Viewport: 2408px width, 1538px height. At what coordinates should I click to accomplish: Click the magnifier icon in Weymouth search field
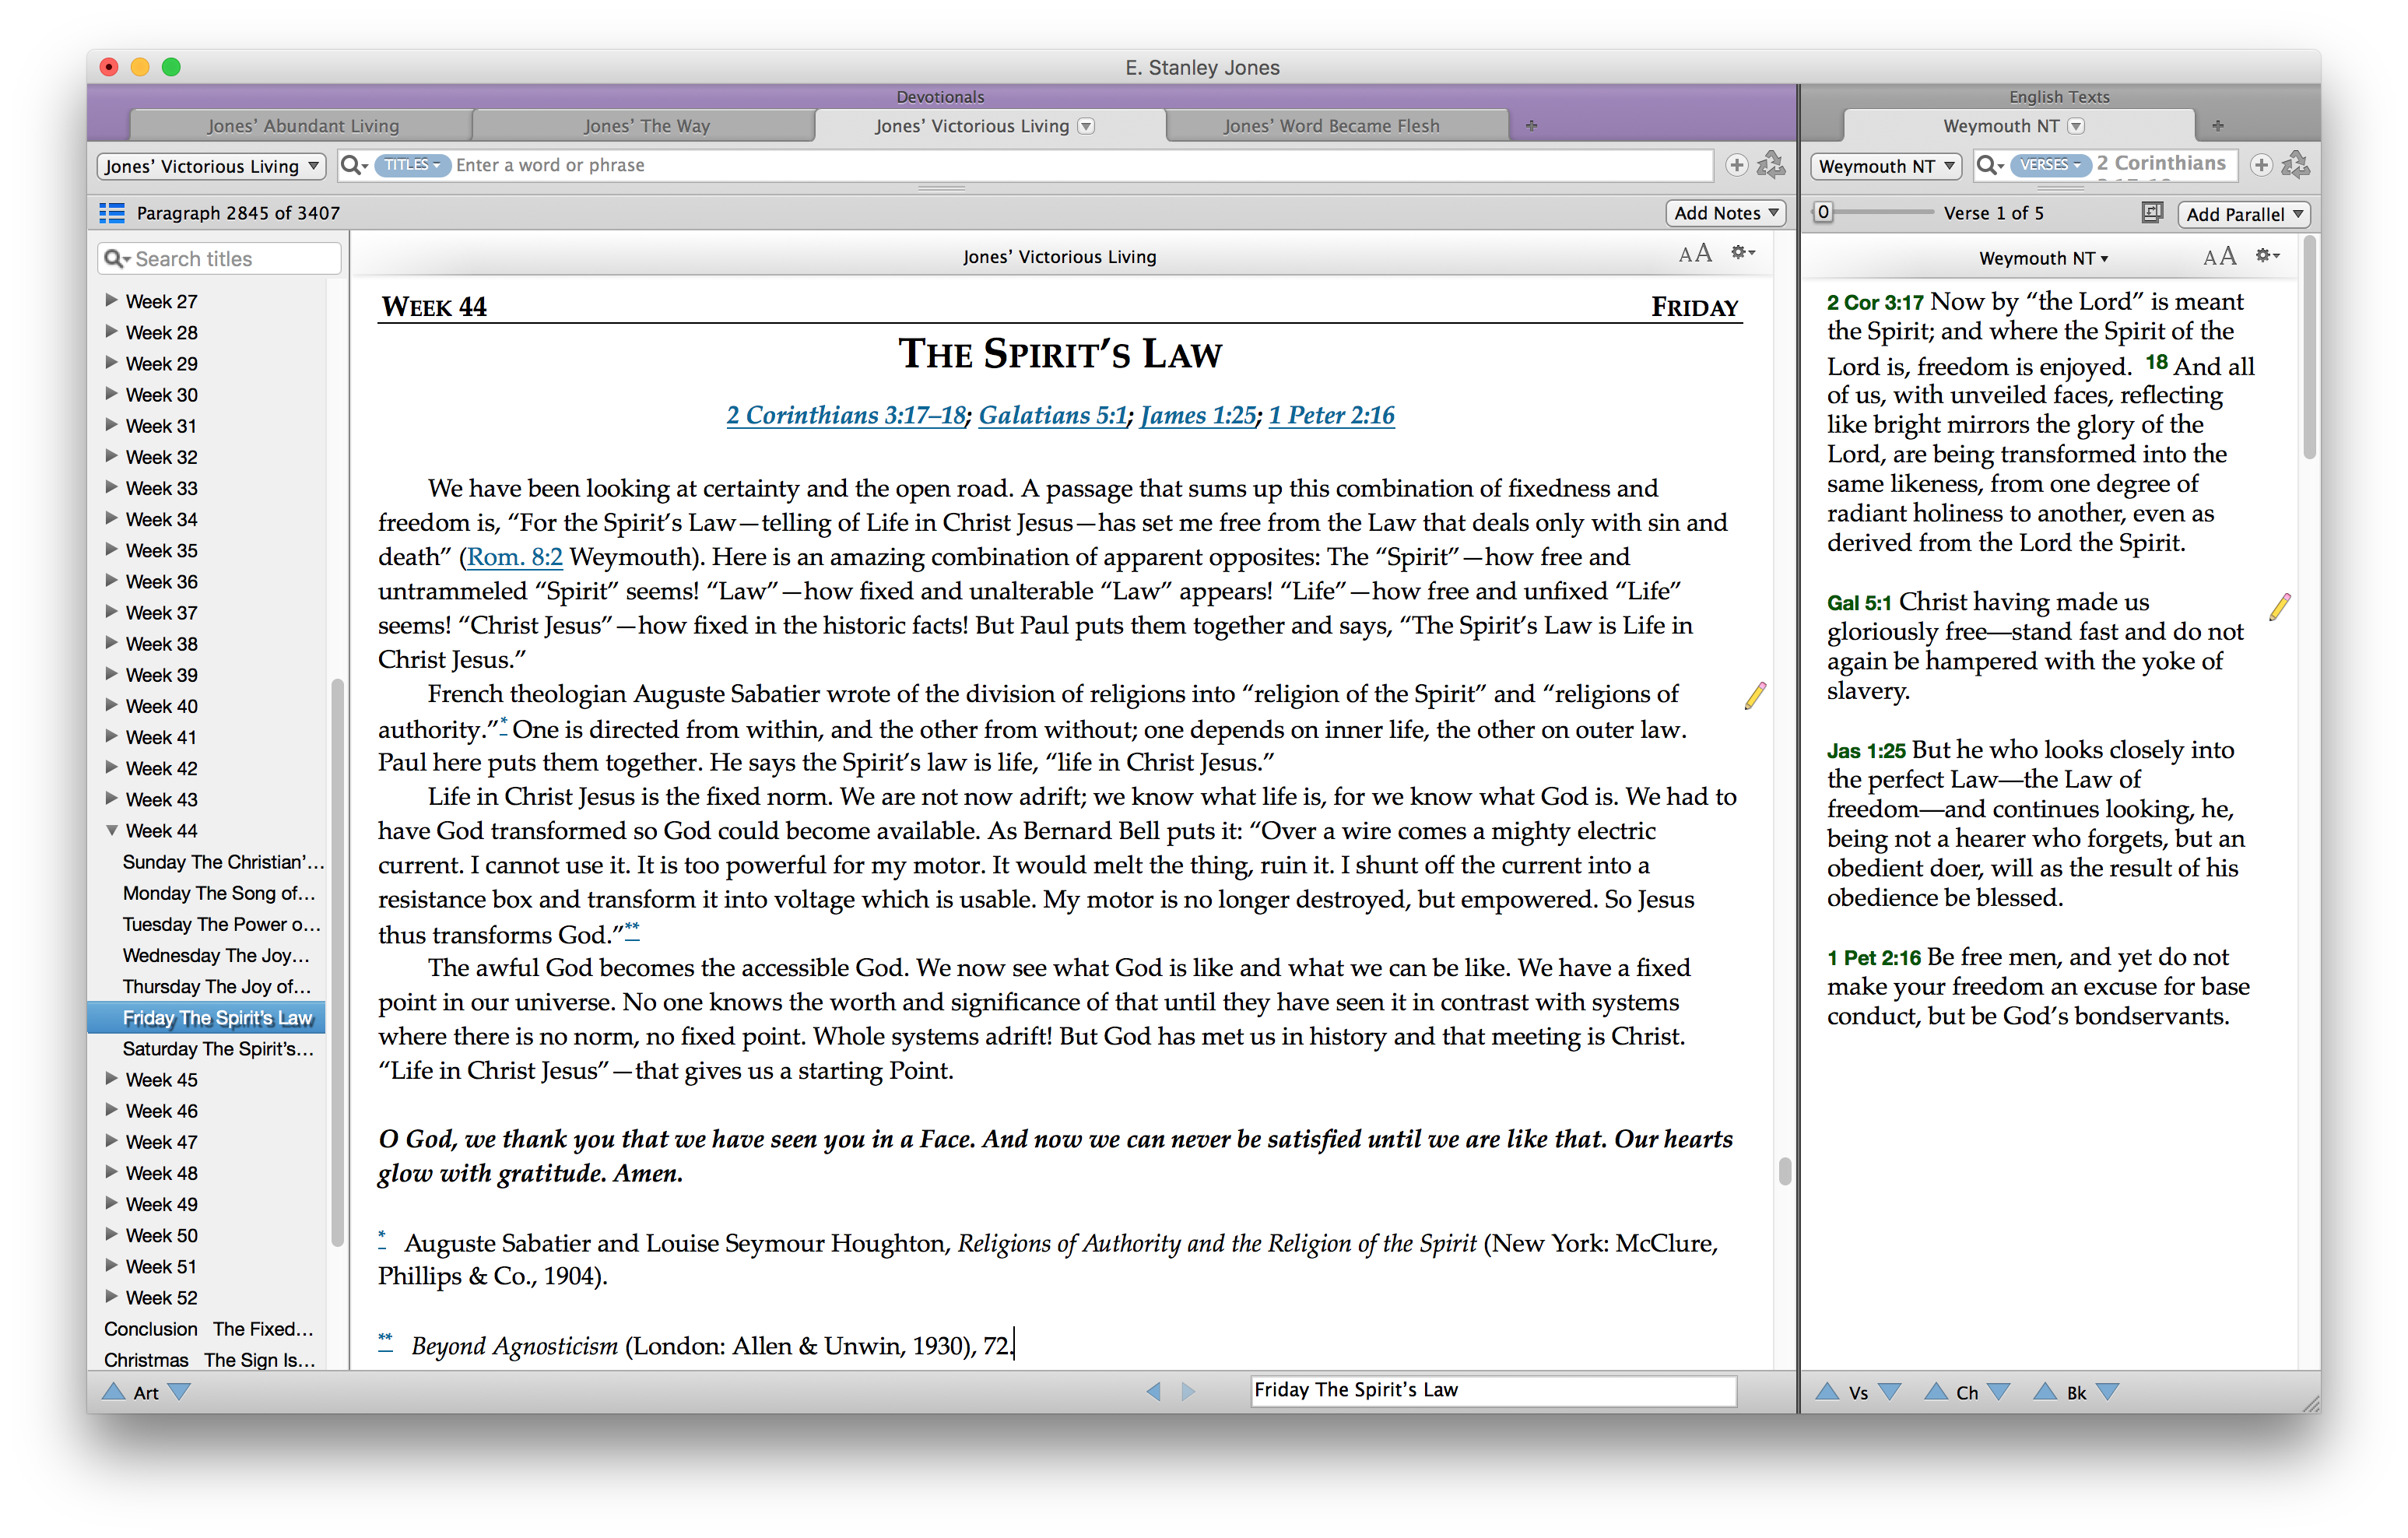tap(1990, 165)
